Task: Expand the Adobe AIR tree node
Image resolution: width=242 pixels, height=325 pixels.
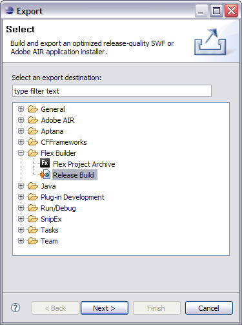Action: coord(21,120)
